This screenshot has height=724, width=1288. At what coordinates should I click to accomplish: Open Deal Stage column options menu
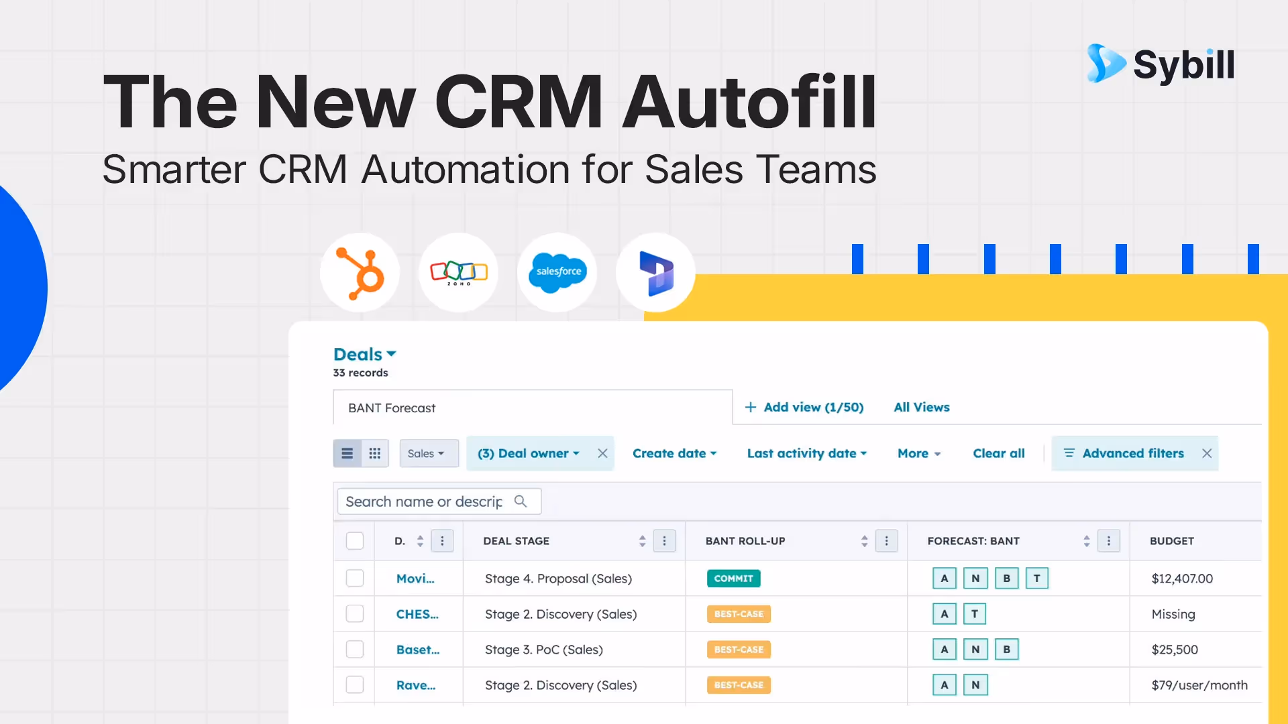click(x=664, y=541)
